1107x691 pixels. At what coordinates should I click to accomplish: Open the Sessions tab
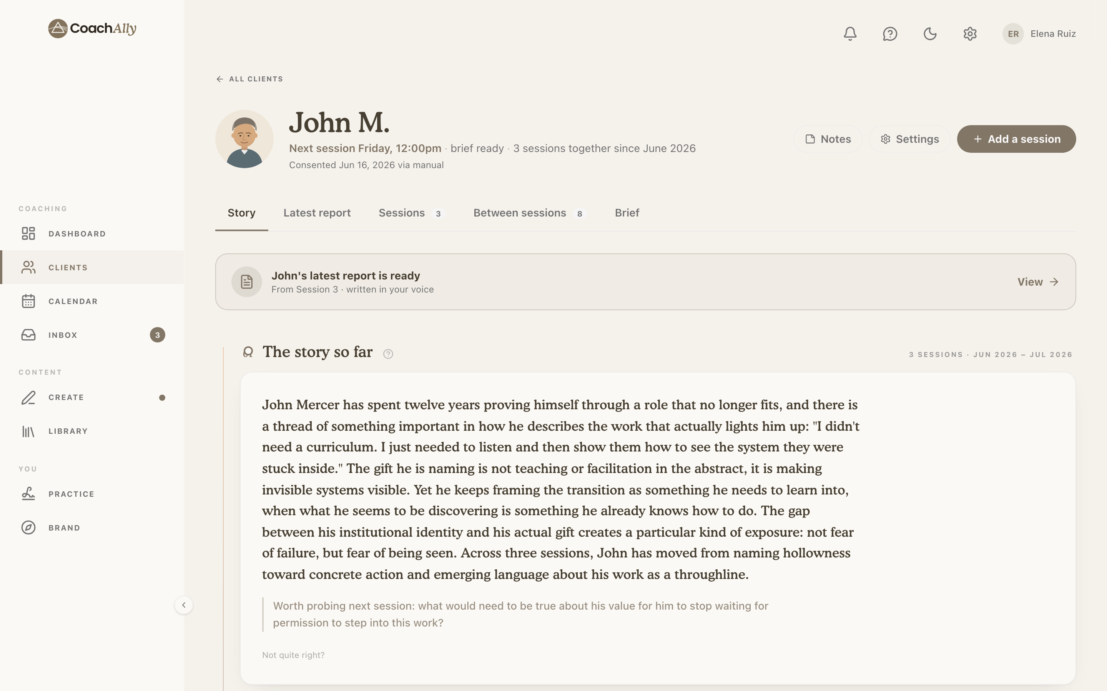pos(411,213)
